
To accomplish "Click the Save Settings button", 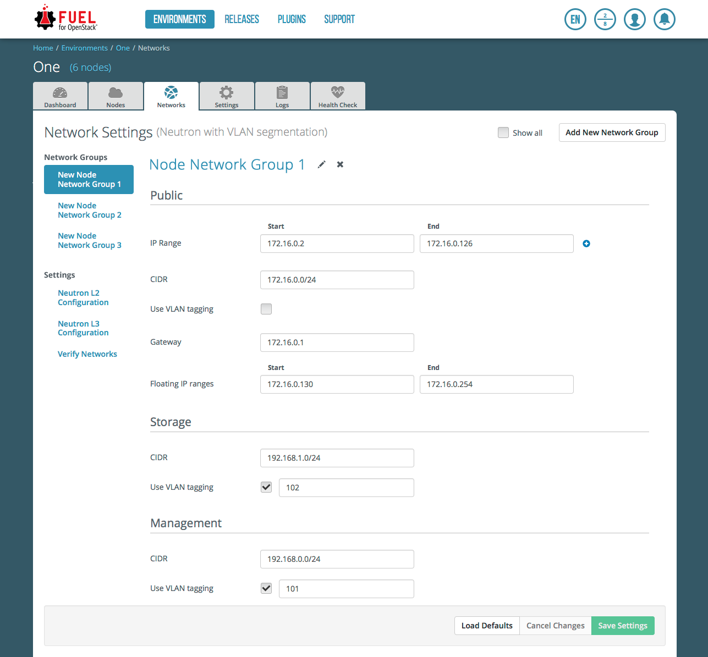I will (622, 626).
